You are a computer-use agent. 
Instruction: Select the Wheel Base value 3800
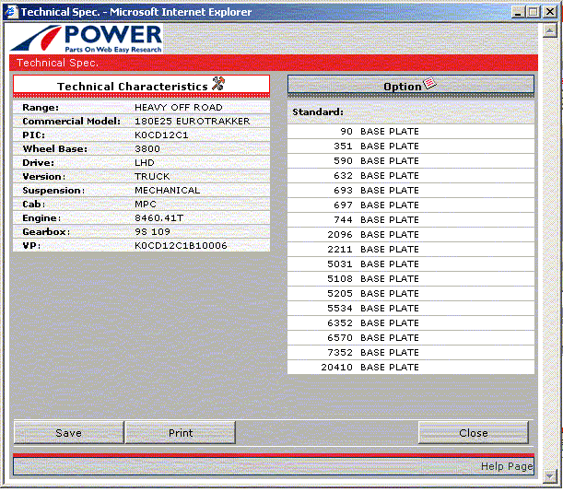pos(147,148)
